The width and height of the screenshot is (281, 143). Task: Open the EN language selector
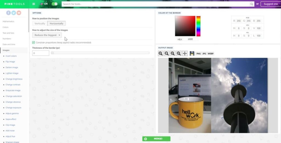(44, 4)
